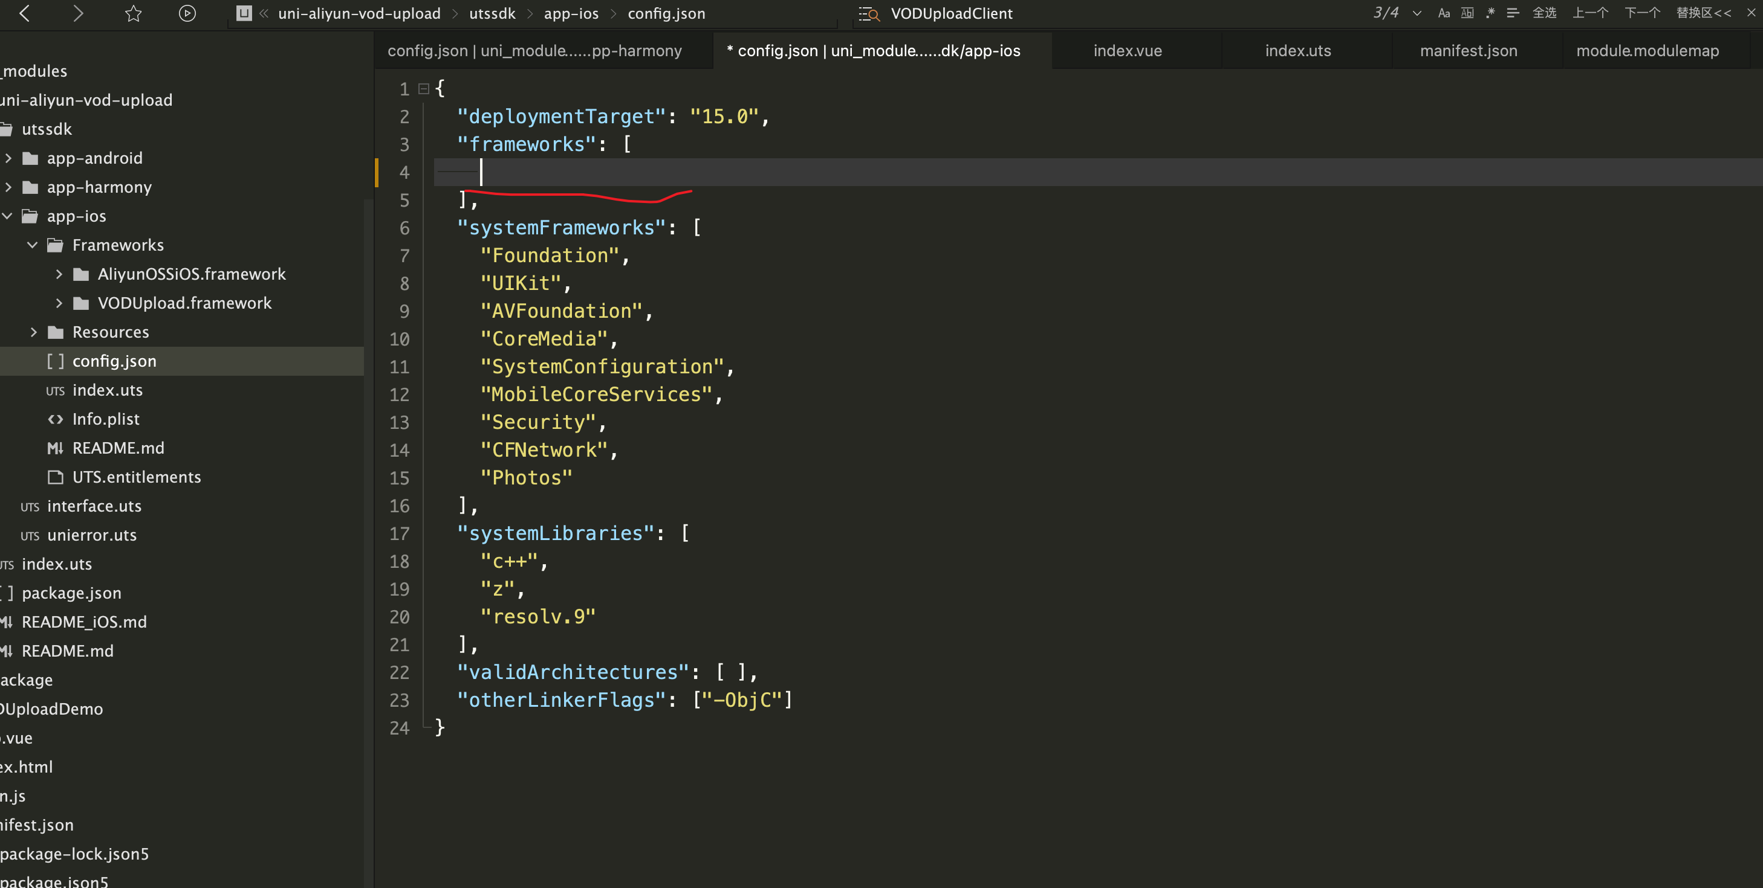Toggle the whole-word match search option

click(x=1467, y=13)
